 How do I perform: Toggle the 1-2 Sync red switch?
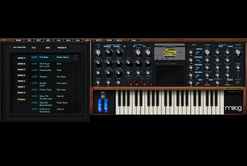point(129,82)
